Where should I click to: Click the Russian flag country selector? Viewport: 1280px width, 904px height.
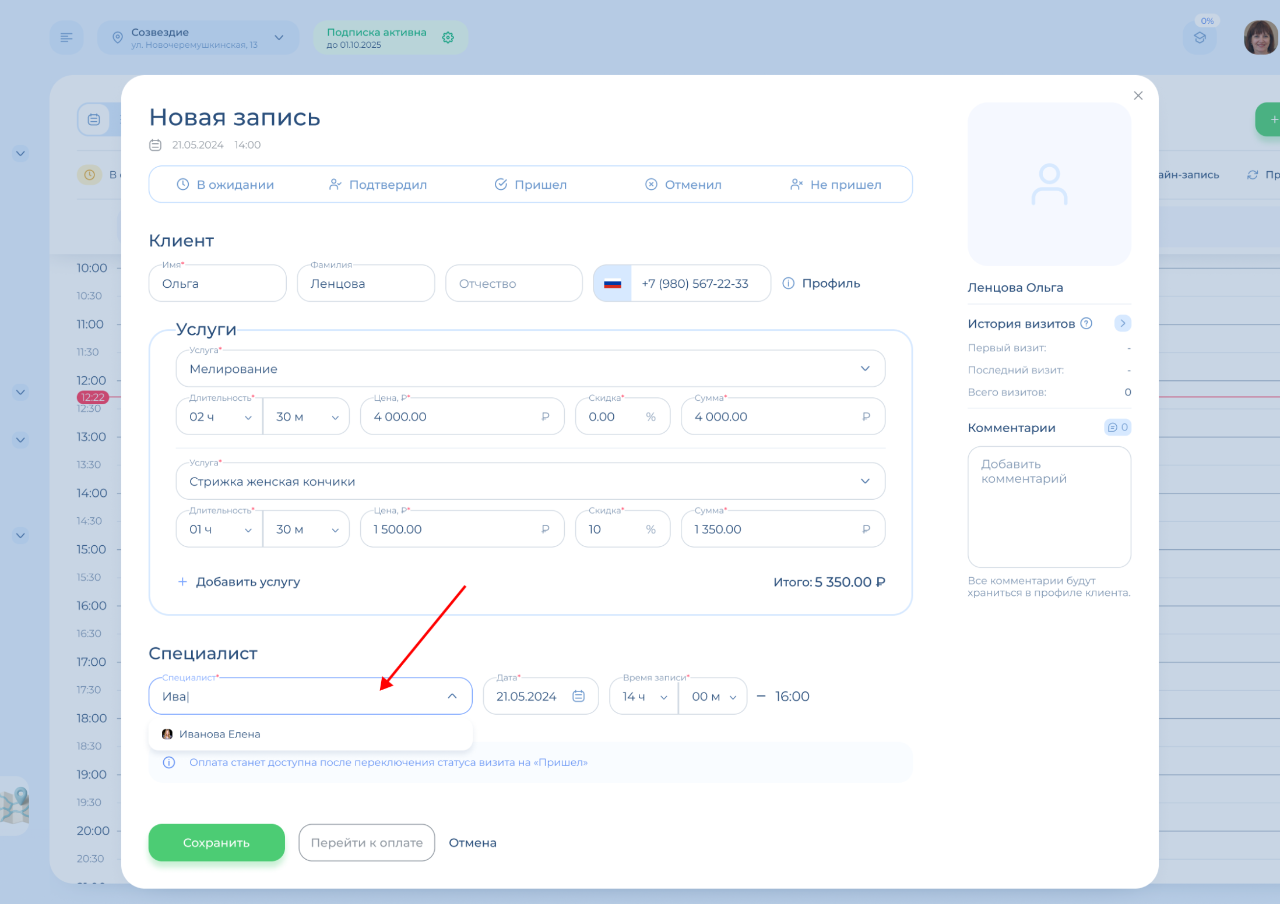tap(613, 284)
